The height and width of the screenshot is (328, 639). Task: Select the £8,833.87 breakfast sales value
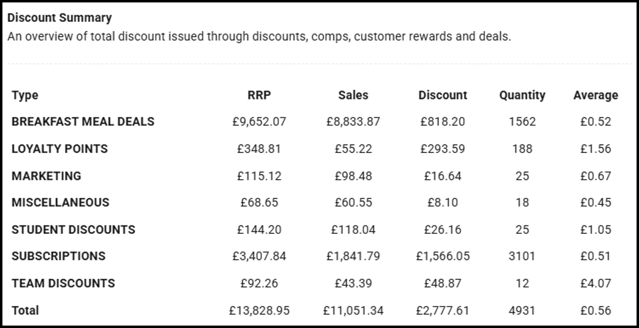point(353,121)
